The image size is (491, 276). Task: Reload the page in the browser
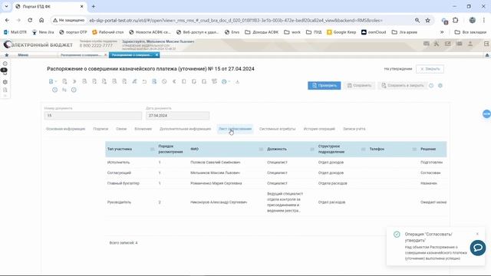coord(30,20)
